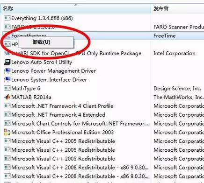Click the .NET Framework 4 Client Profile icon
Image resolution: width=204 pixels, height=183 pixels.
7,106
